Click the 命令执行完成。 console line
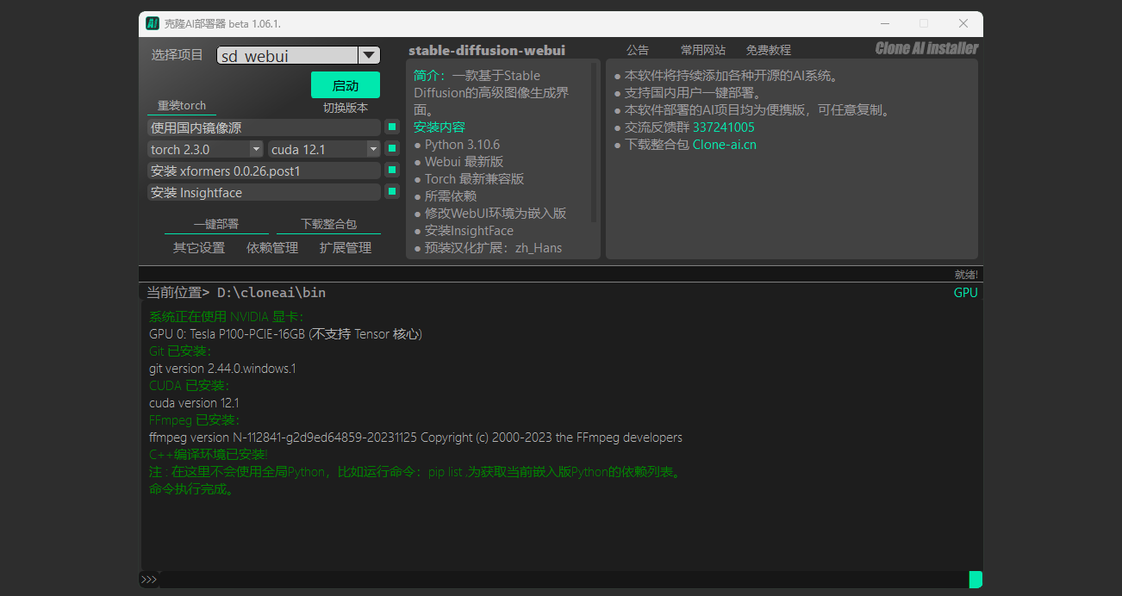Viewport: 1122px width, 596px height. [192, 489]
